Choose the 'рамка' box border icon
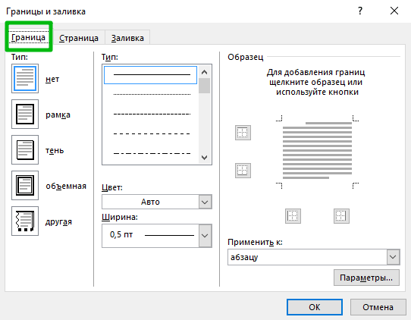This screenshot has height=320, width=411. click(x=25, y=114)
